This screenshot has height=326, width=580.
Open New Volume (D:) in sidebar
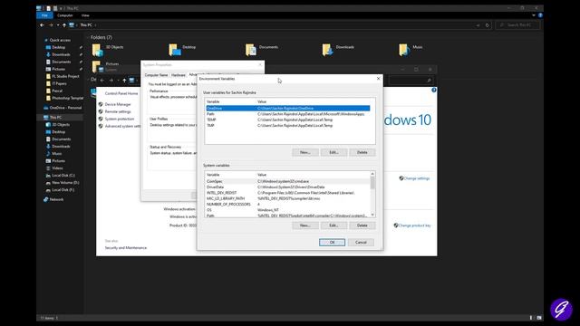pos(63,183)
